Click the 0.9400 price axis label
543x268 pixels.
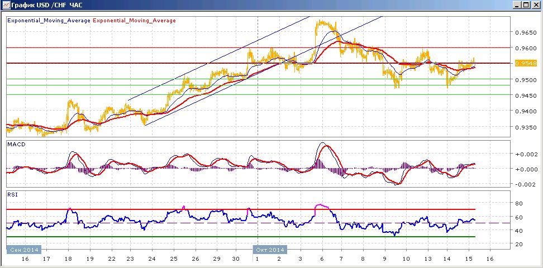tap(525, 111)
